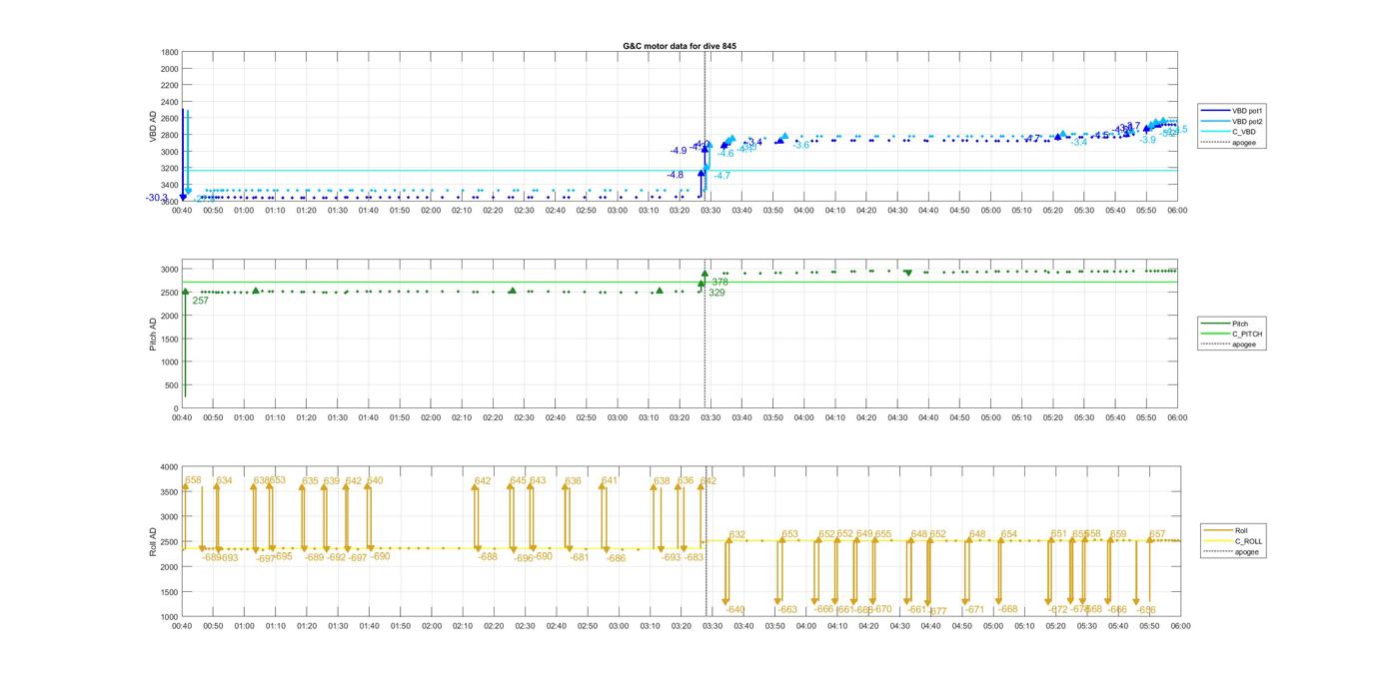This screenshot has width=1399, height=692.
Task: Click the '641' label in Roll plot
Action: pyautogui.click(x=610, y=480)
